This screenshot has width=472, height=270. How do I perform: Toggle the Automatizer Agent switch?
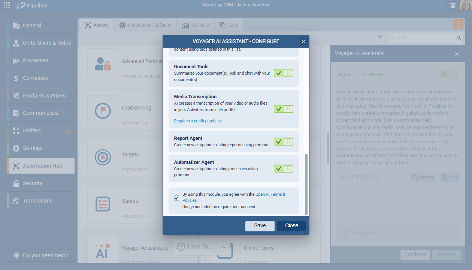pyautogui.click(x=283, y=168)
